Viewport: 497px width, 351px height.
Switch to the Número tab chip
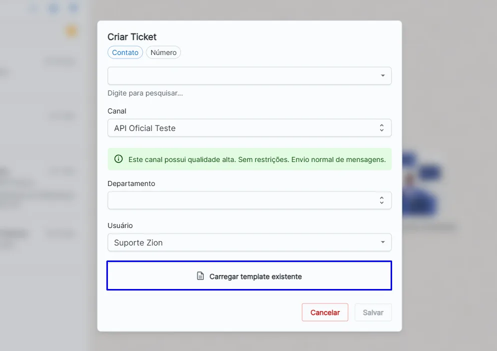[163, 52]
